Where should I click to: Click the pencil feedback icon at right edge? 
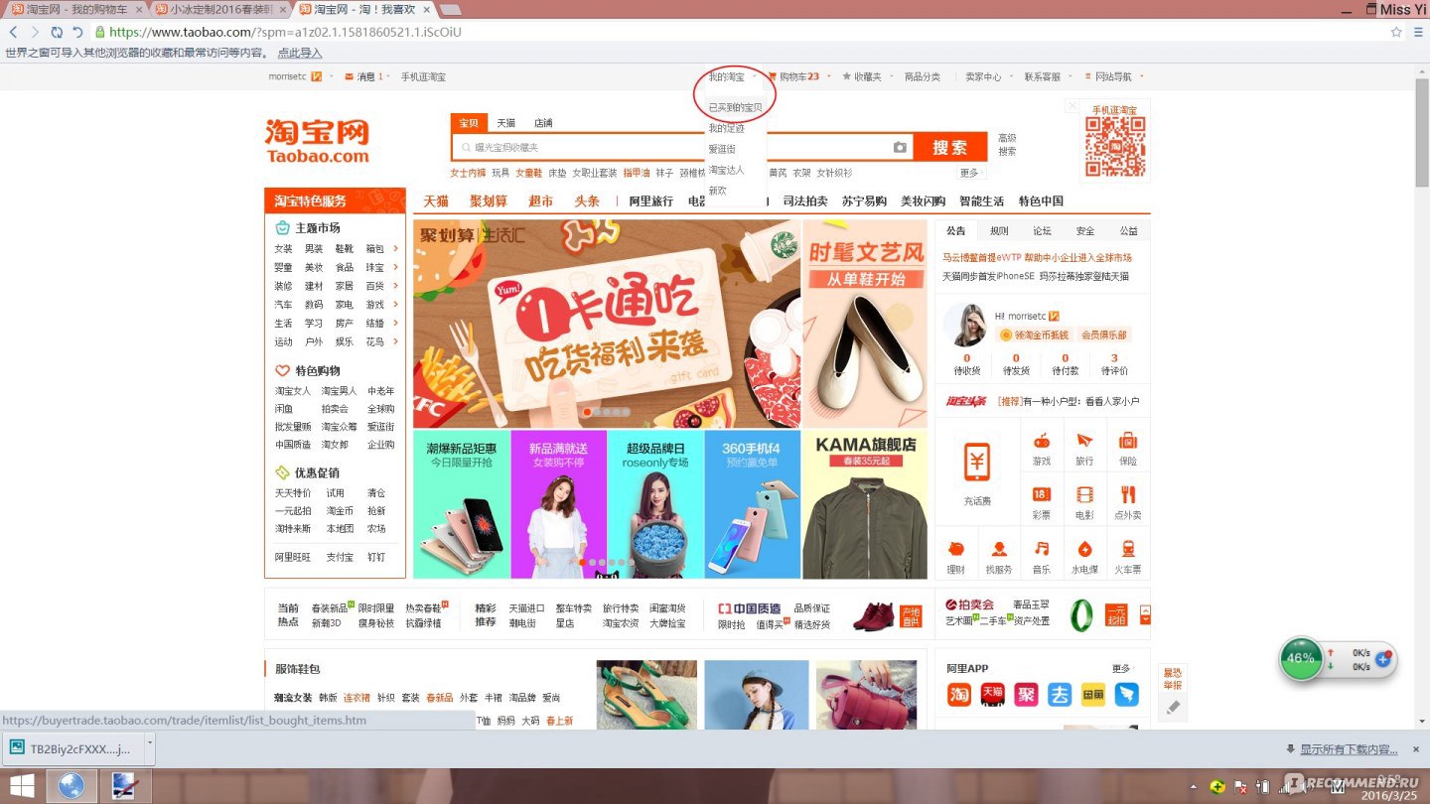click(x=1173, y=708)
